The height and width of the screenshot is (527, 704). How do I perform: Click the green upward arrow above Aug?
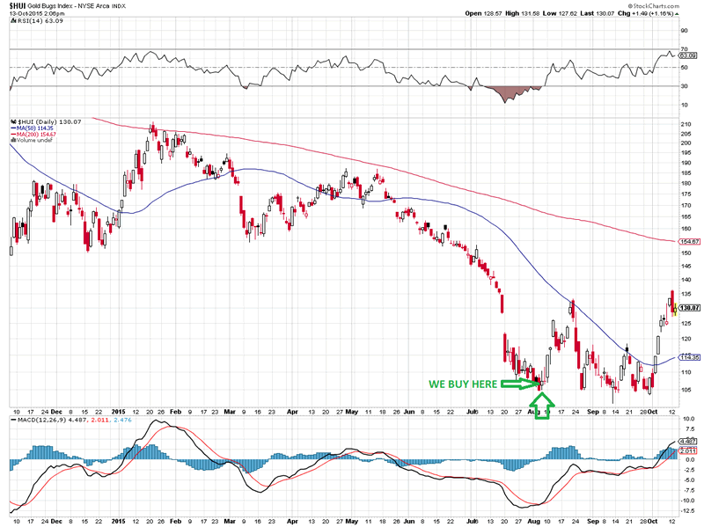(543, 406)
